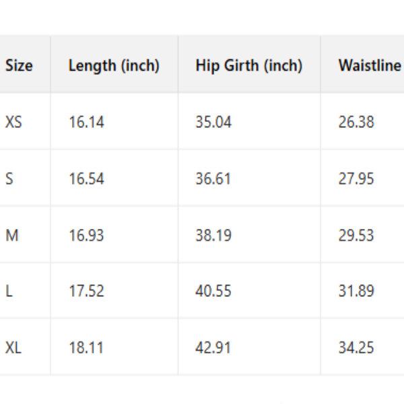
Task: Click the Size column header
Action: (19, 66)
